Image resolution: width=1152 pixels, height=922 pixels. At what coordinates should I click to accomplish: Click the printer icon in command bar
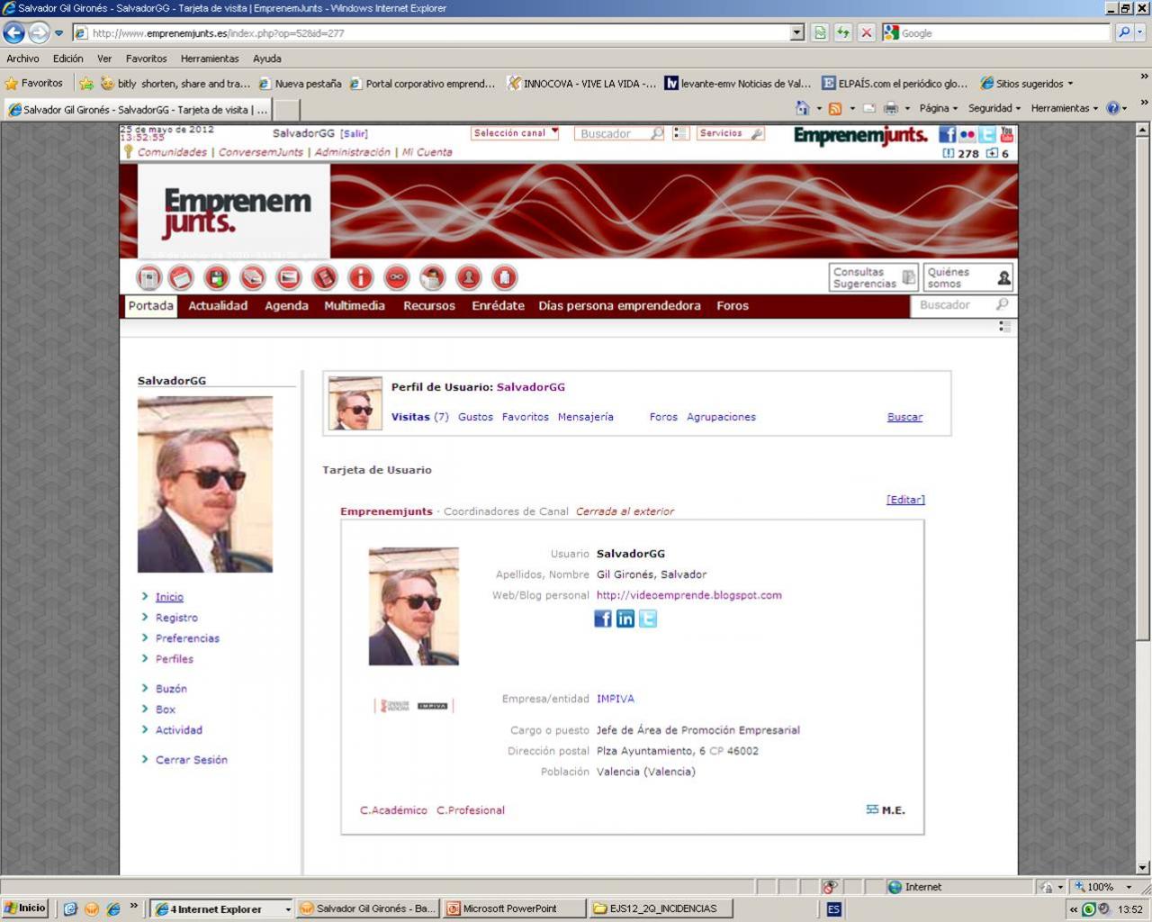[891, 109]
